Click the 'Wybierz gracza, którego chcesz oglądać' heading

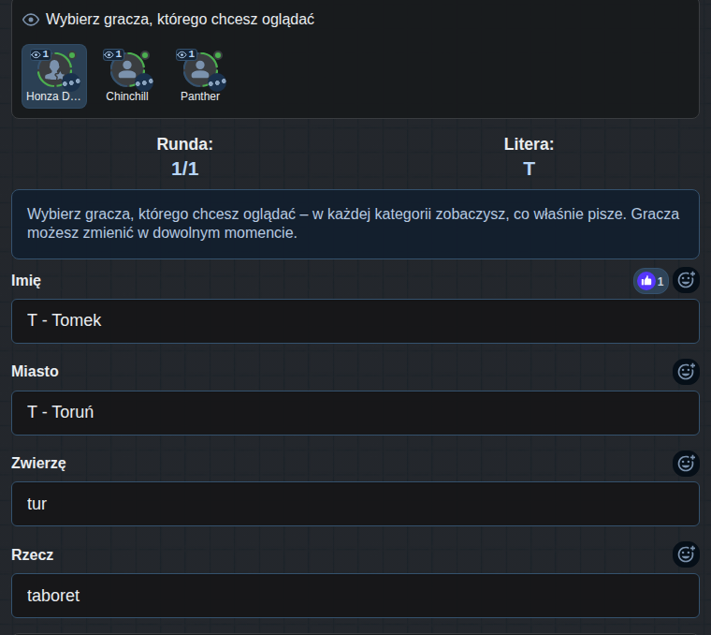point(180,20)
